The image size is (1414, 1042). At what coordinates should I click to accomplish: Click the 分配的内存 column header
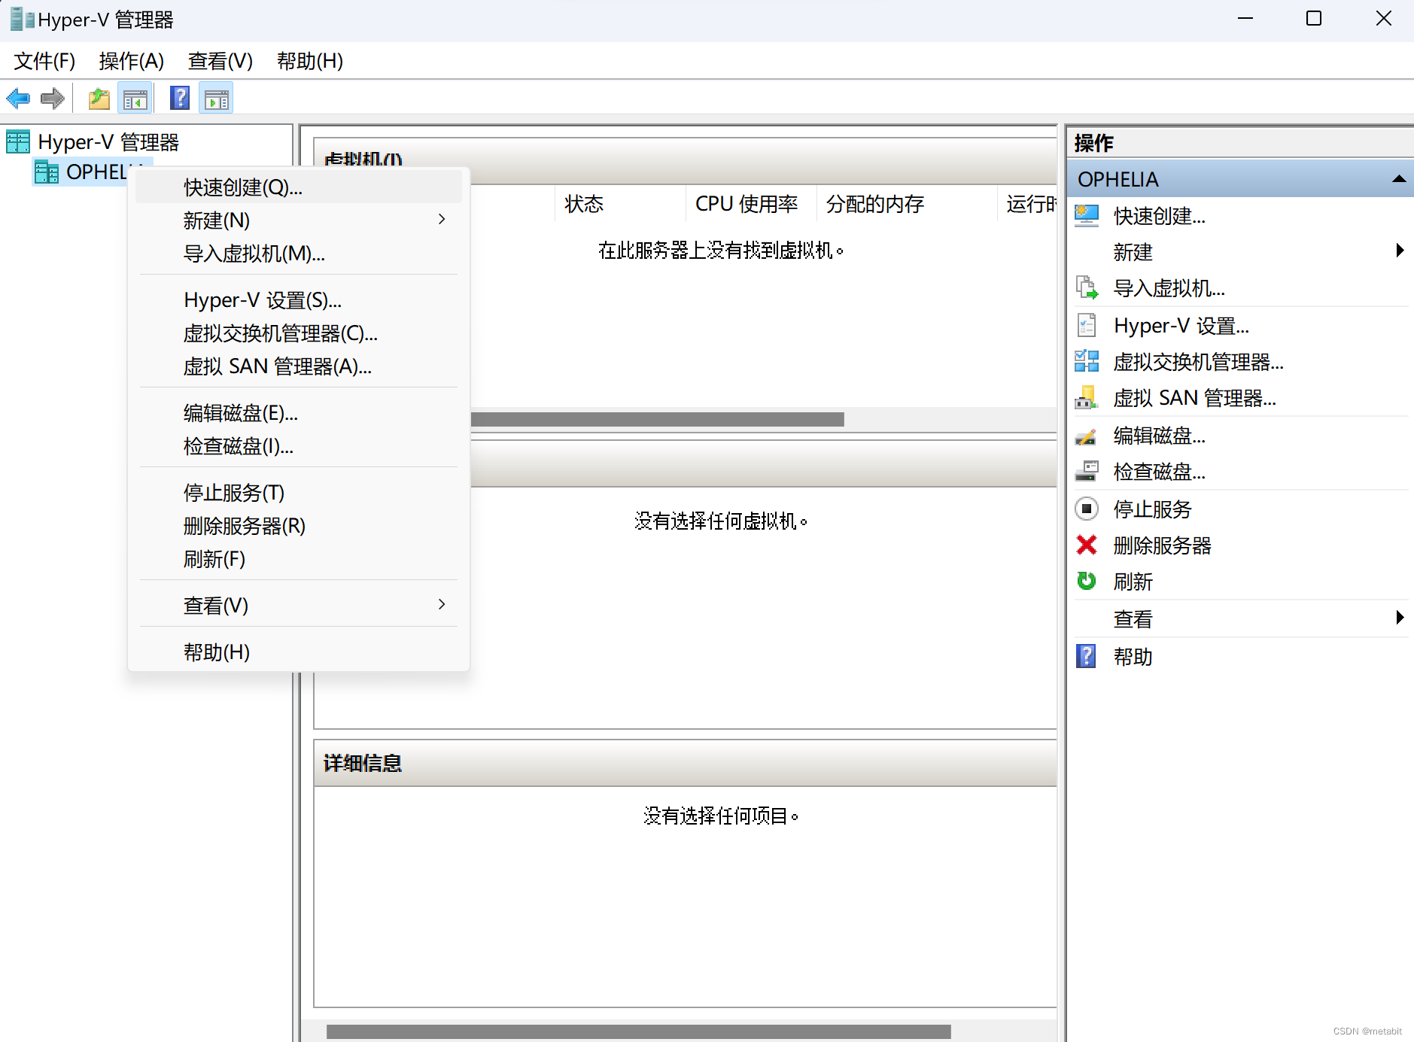tap(906, 204)
